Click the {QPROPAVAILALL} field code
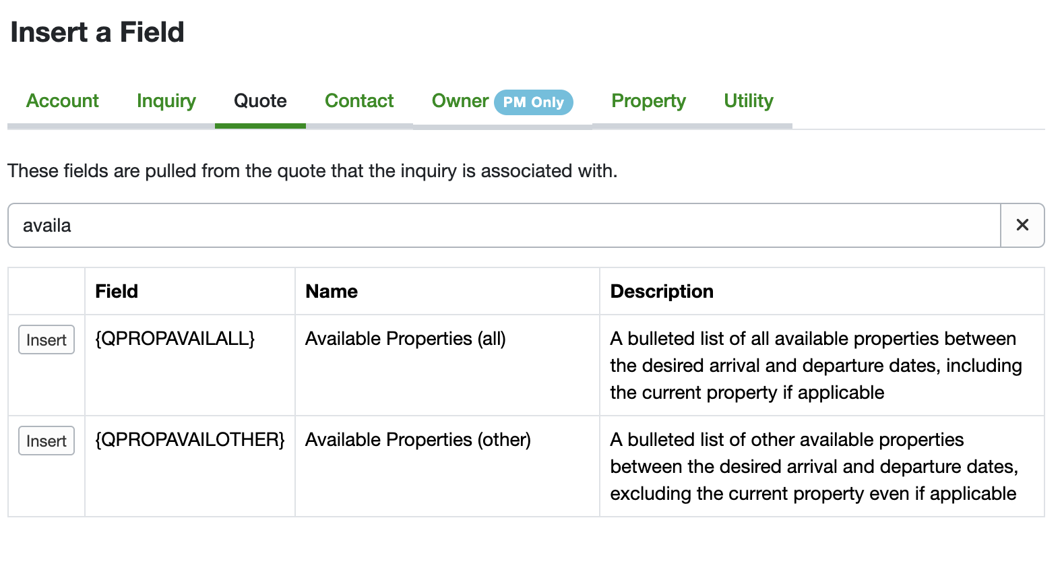The width and height of the screenshot is (1062, 578). (175, 338)
